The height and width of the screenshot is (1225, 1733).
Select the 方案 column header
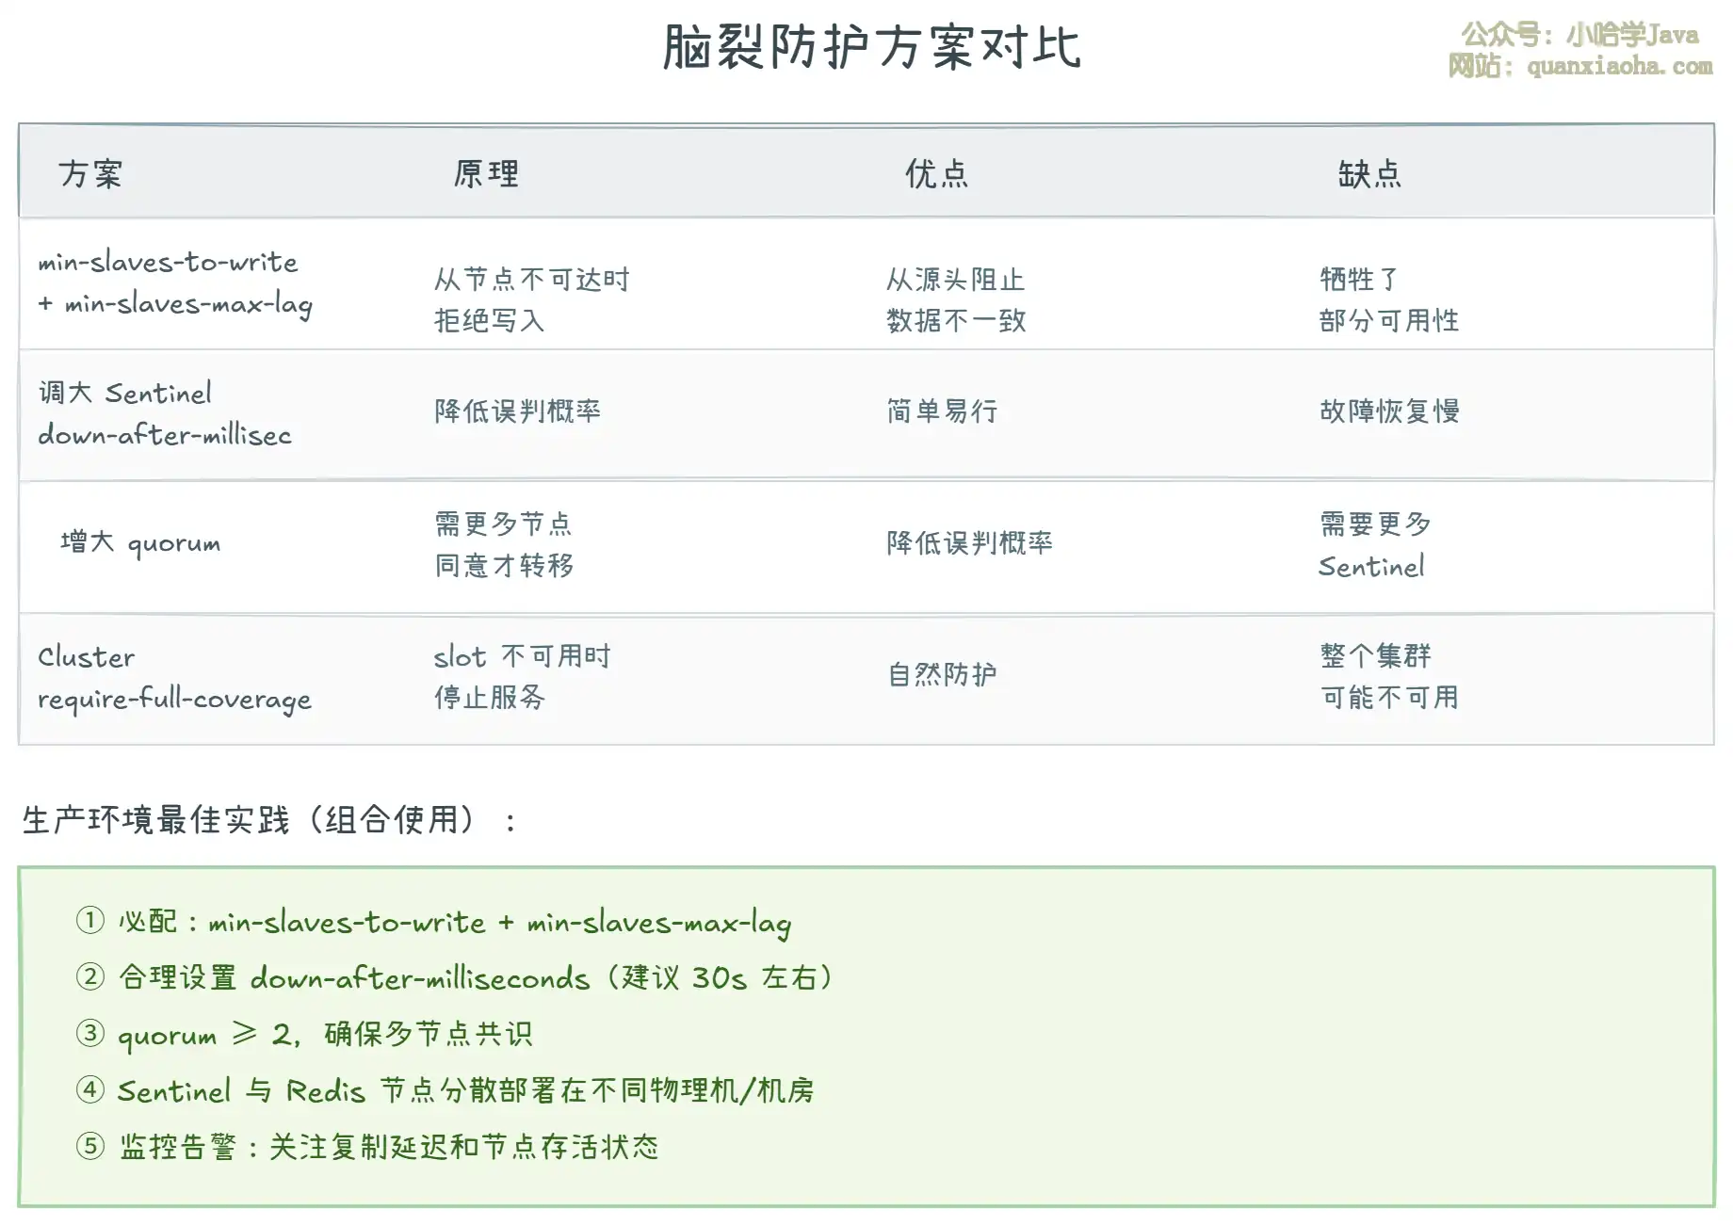click(90, 174)
